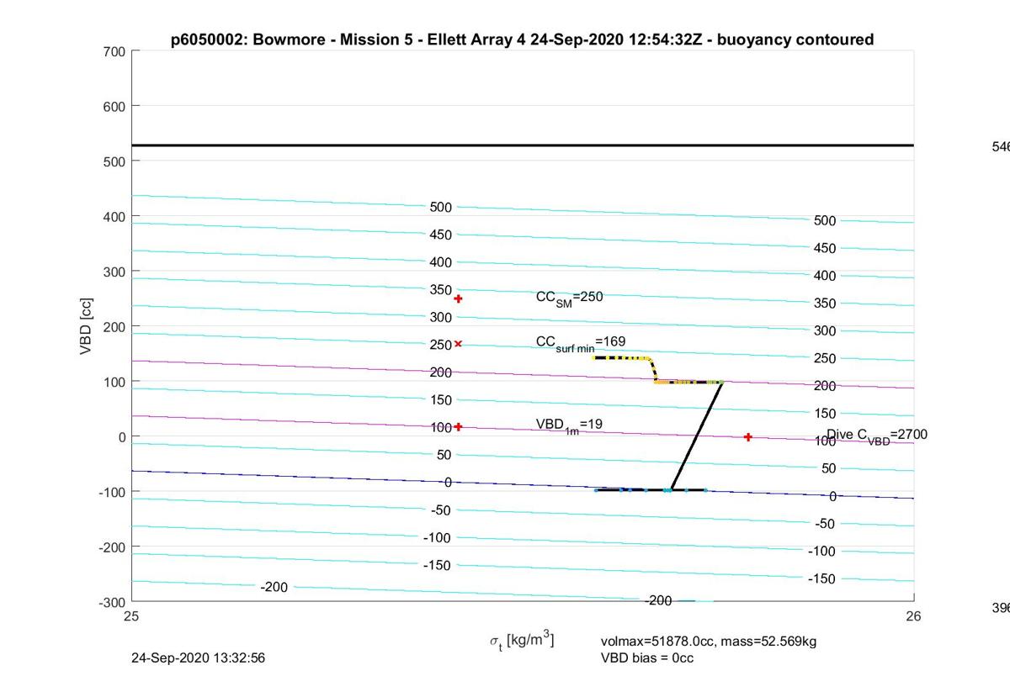The width and height of the screenshot is (1010, 676).
Task: Click the y-axis tick label 600
Action: click(x=116, y=107)
